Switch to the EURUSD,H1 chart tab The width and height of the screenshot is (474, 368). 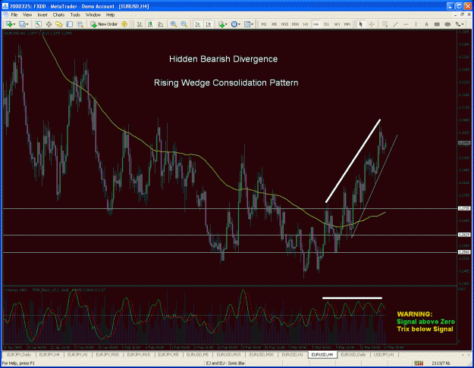292,354
